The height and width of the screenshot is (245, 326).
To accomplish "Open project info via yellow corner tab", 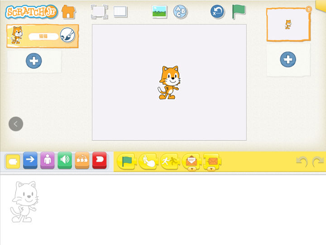I will click(x=321, y=5).
